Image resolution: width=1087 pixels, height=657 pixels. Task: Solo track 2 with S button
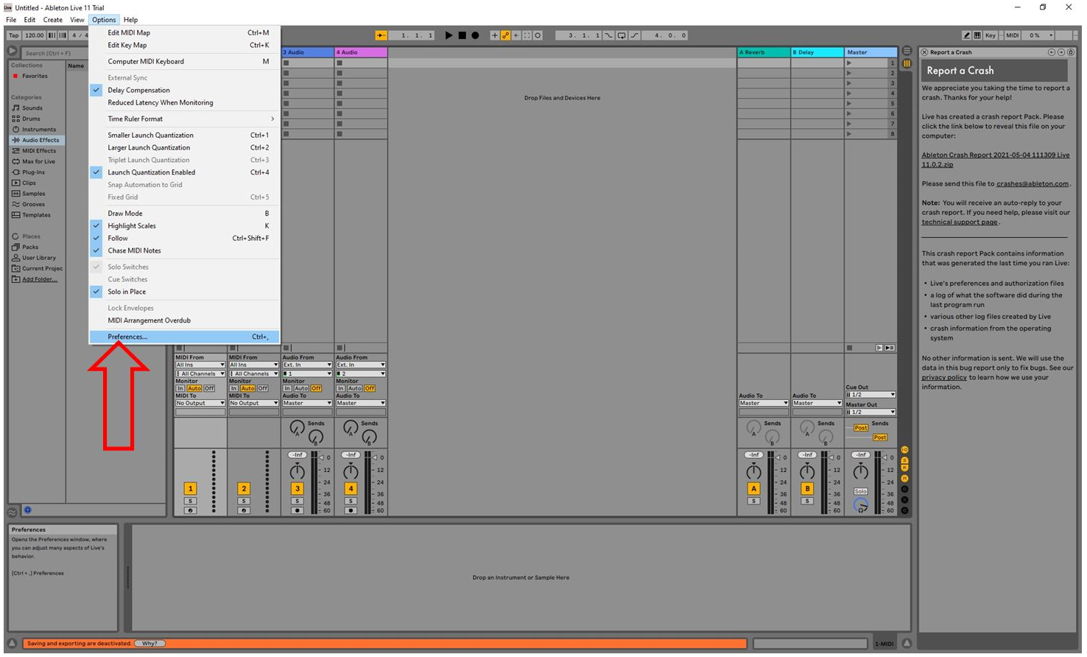(x=244, y=501)
